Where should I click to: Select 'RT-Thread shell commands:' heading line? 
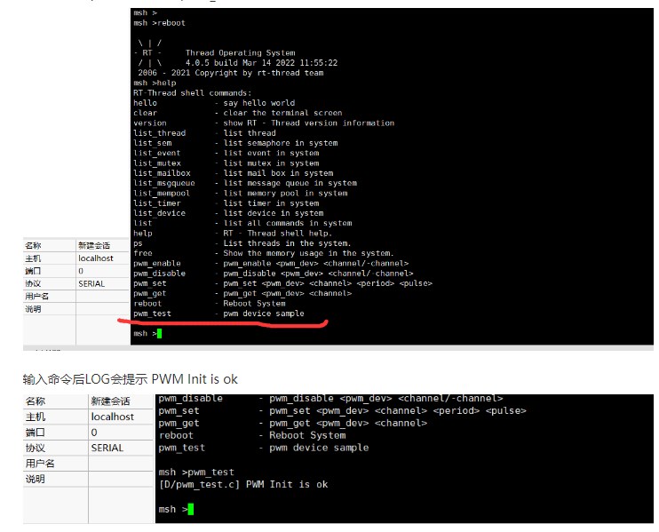pyautogui.click(x=192, y=93)
